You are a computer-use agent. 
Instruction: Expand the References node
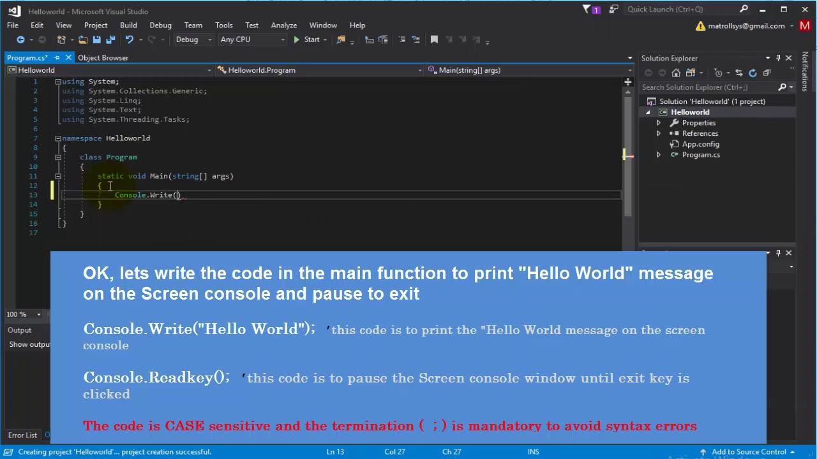(659, 134)
